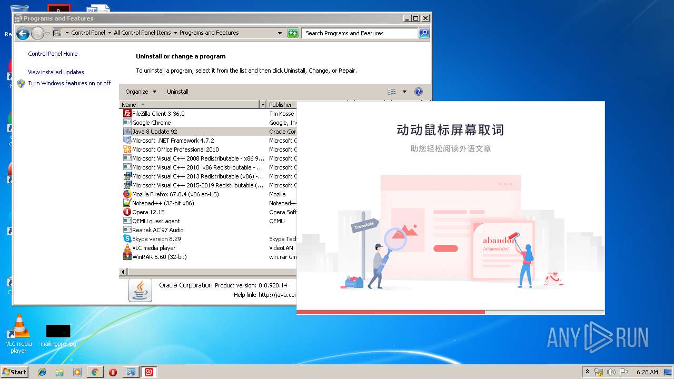674x379 pixels.
Task: Open Internet Explorer from taskbar
Action: (x=42, y=372)
